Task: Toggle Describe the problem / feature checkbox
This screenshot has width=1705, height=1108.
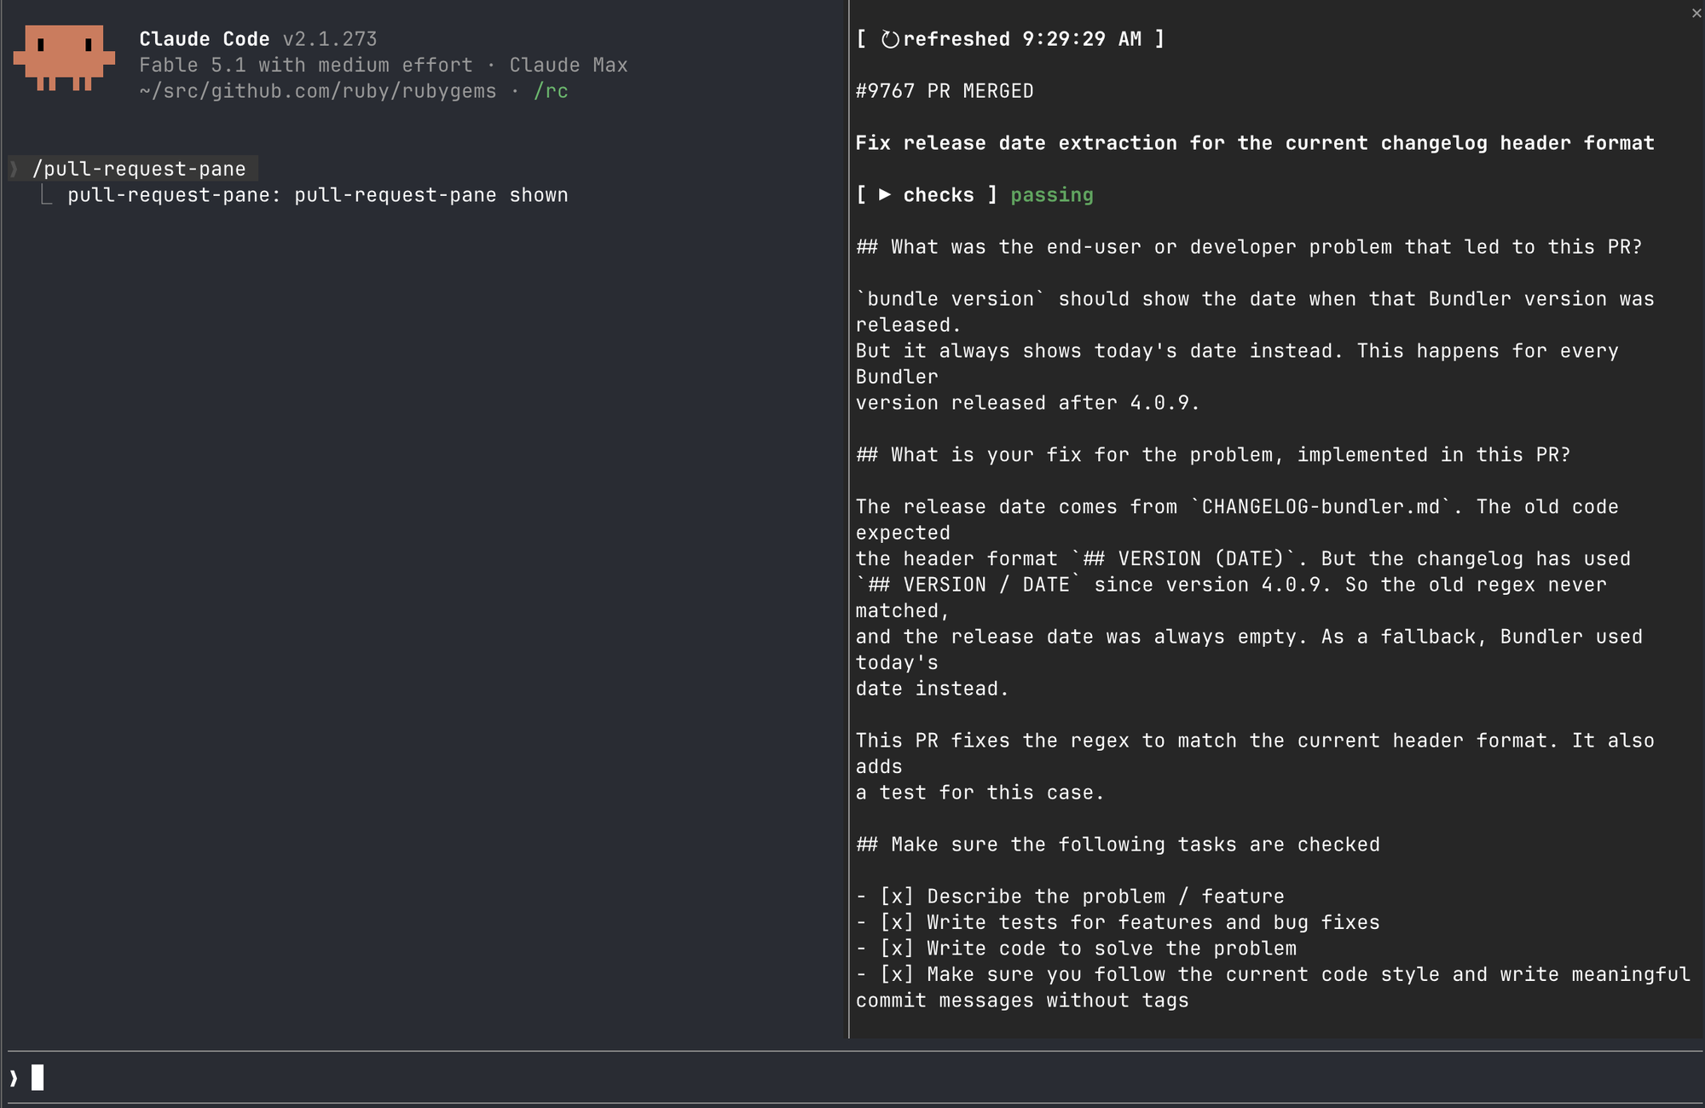Action: tap(896, 897)
